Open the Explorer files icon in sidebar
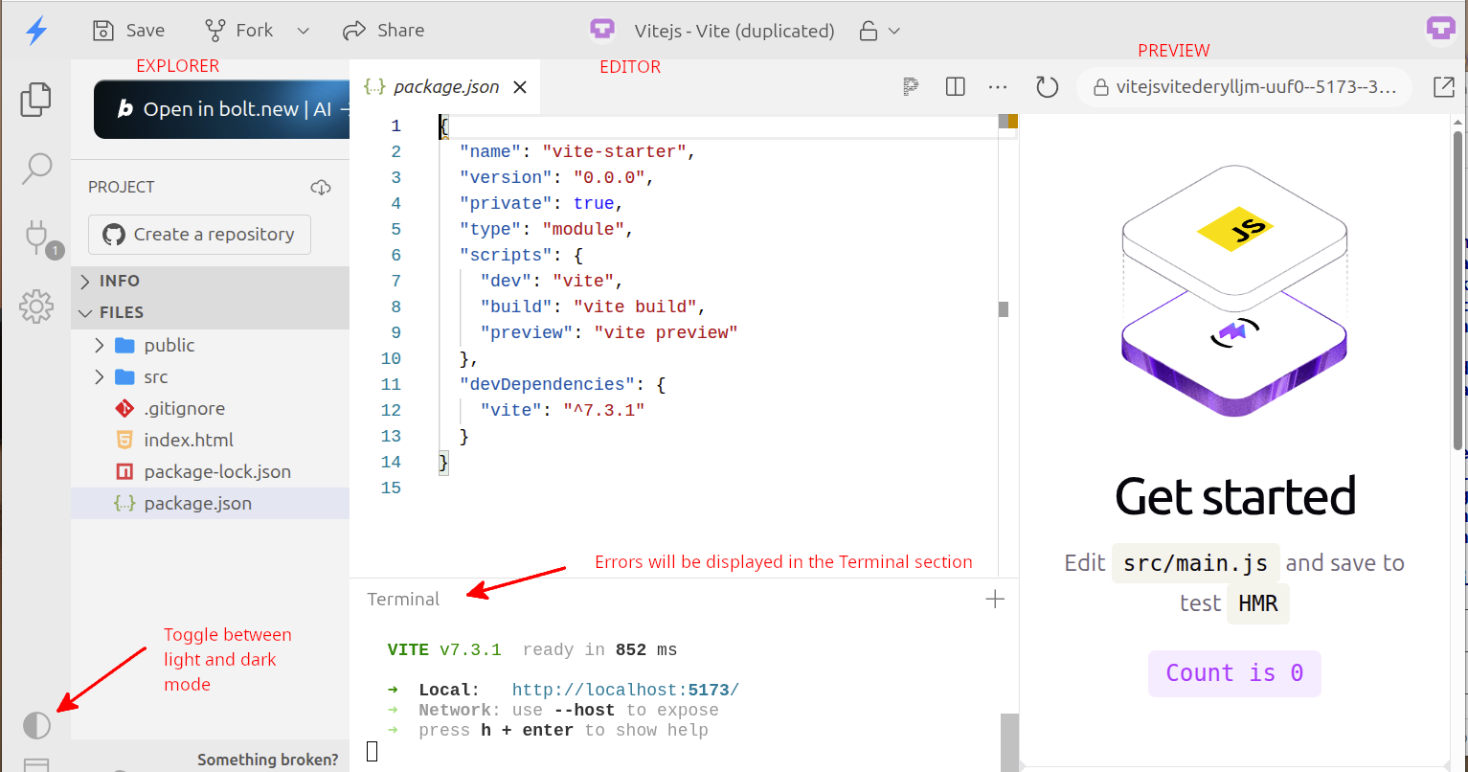 (35, 100)
